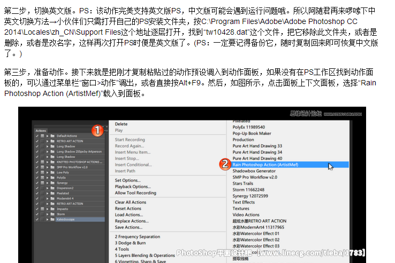395x263 pixels.
Task: Click the ModernArt 4 folder icon
Action: (x=52, y=198)
